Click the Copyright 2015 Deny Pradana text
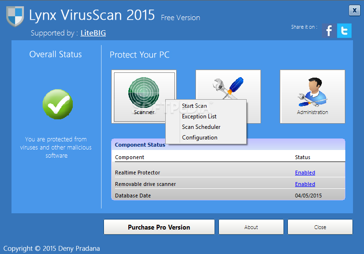Viewport: 364px width, 254px height. point(52,248)
